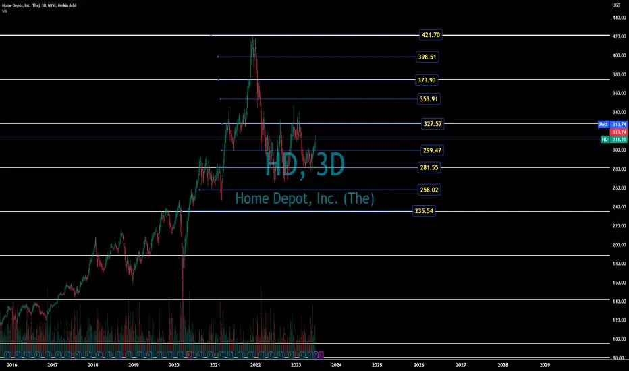
Task: Click the Vol indicator label
Action: [5, 11]
